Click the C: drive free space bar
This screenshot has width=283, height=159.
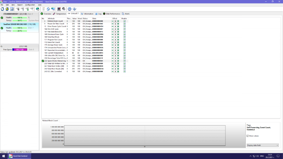pos(20,49)
